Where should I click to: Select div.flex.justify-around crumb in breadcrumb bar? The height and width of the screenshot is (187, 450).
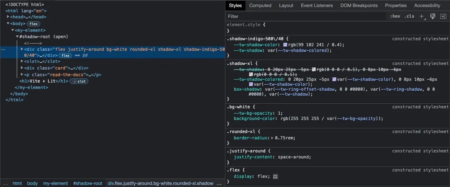(160, 183)
